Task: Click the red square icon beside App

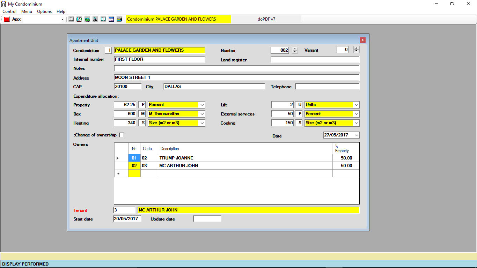Action: click(x=7, y=20)
